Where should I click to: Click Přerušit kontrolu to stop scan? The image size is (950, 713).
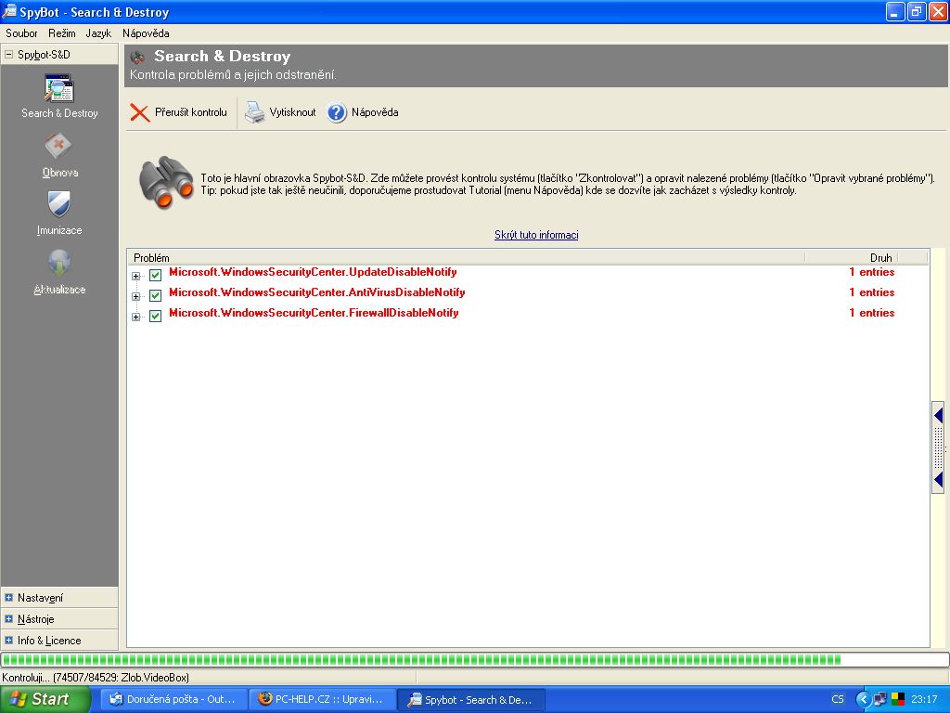[191, 112]
